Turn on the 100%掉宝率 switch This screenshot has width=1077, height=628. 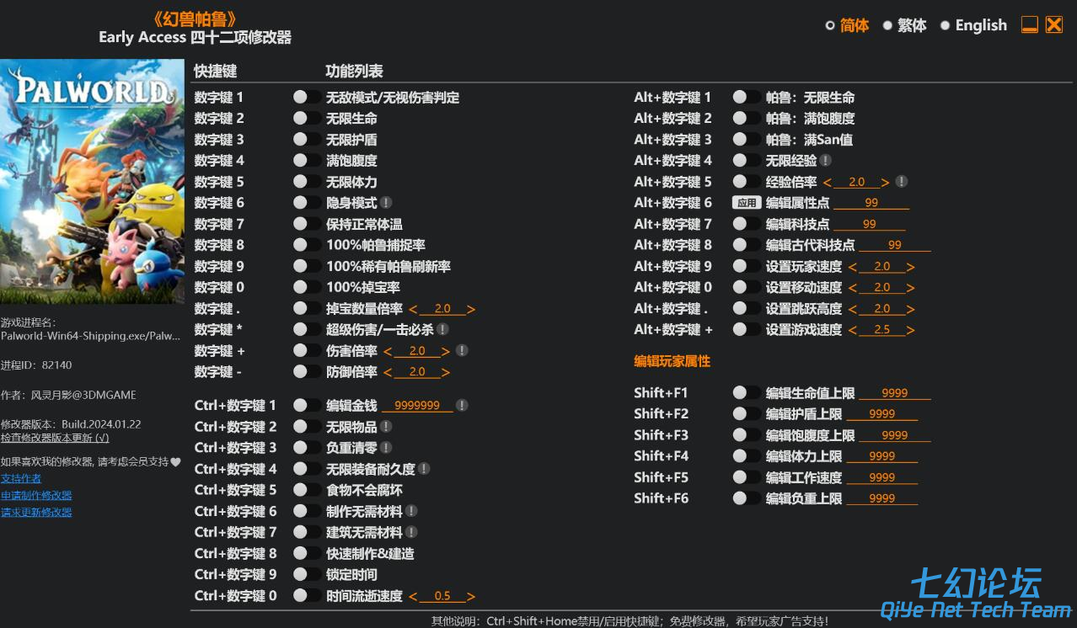[x=307, y=287]
